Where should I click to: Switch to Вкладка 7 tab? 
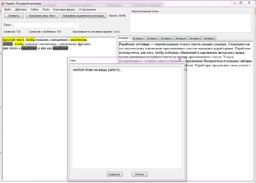(210, 38)
